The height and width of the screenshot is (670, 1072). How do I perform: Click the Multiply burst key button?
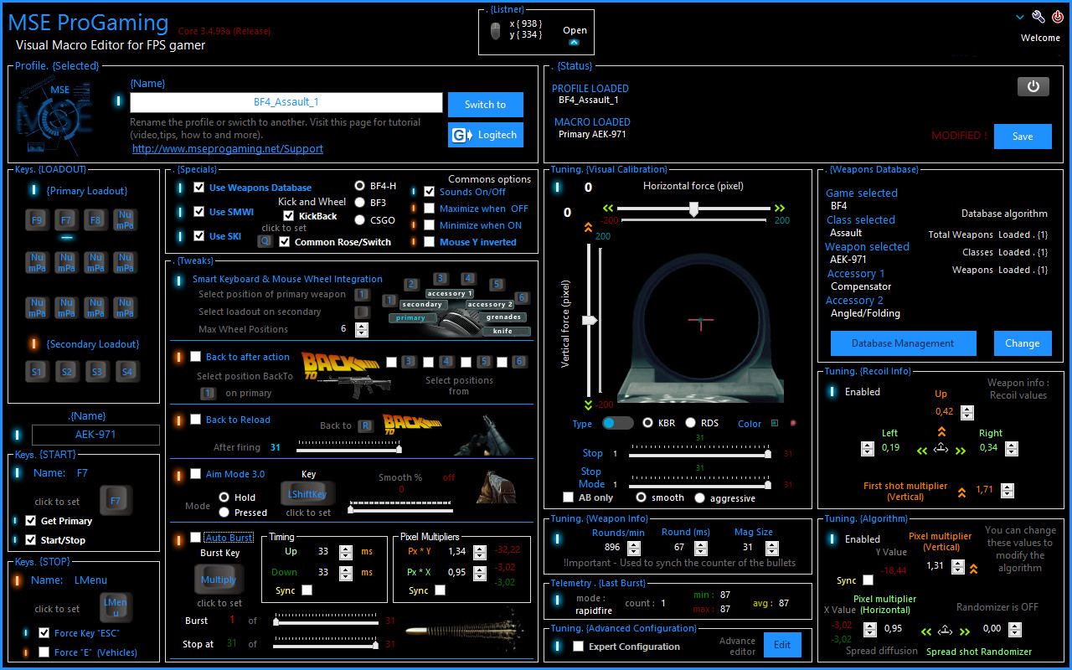click(x=219, y=580)
